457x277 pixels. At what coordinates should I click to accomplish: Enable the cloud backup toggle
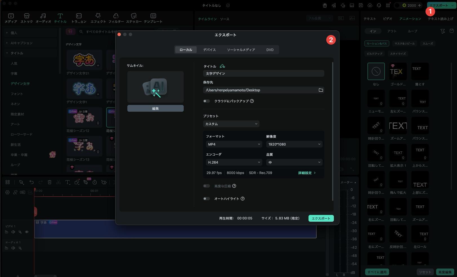pos(207,101)
